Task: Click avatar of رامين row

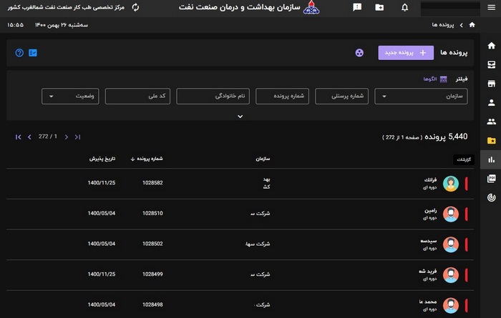Action: (451, 214)
